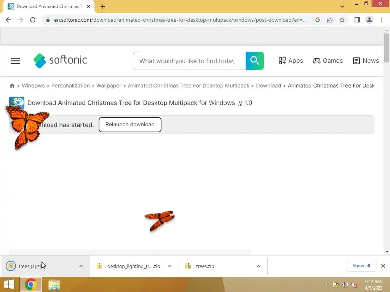Open Chrome's three-dot menu
The width and height of the screenshot is (390, 292).
click(x=382, y=20)
